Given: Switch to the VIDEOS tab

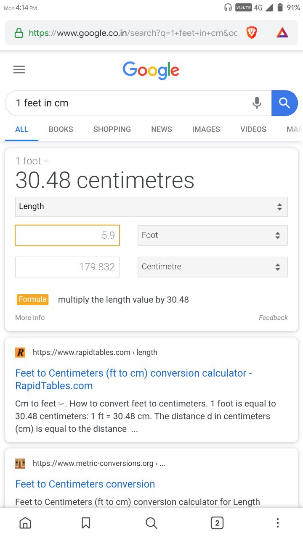Looking at the screenshot, I should click(x=253, y=129).
